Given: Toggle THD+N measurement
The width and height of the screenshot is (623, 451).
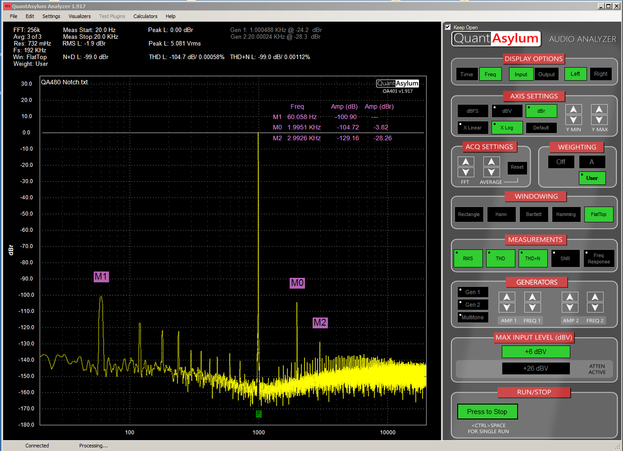Looking at the screenshot, I should pyautogui.click(x=533, y=258).
